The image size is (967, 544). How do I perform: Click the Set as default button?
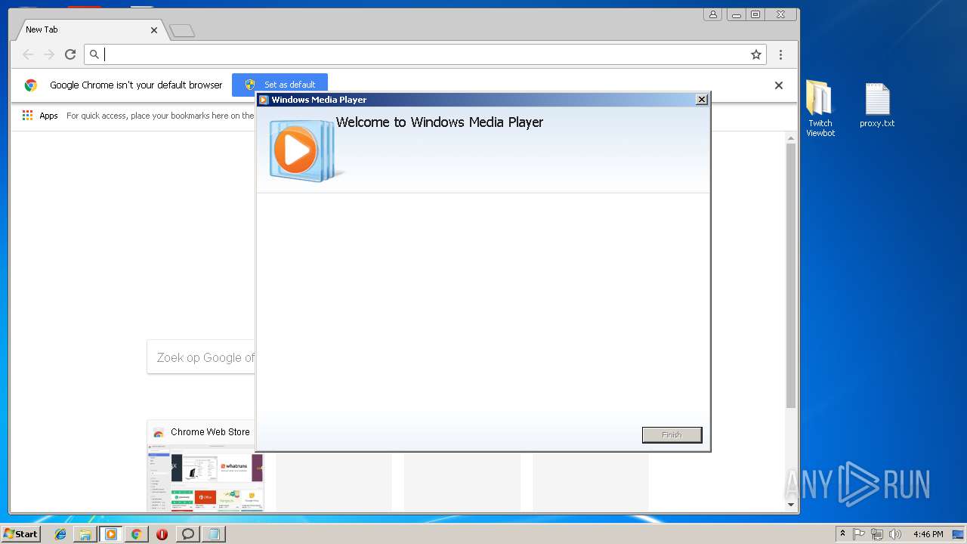pos(280,85)
